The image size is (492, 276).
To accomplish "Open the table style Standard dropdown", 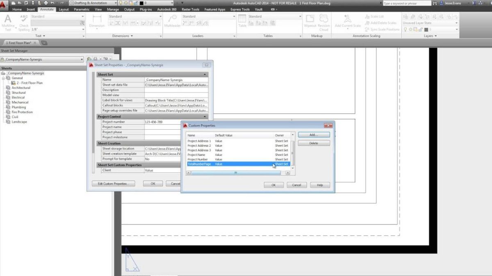I will [275, 17].
